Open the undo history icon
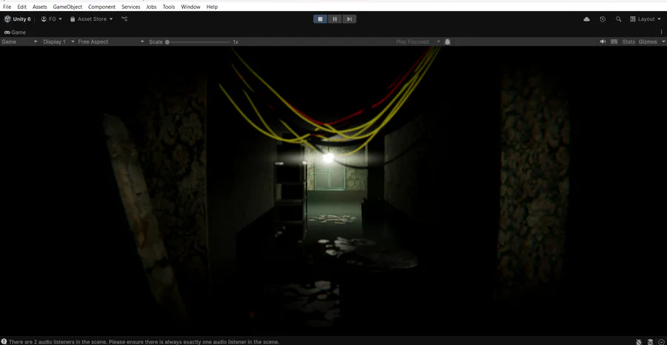This screenshot has height=345, width=667. tap(603, 19)
